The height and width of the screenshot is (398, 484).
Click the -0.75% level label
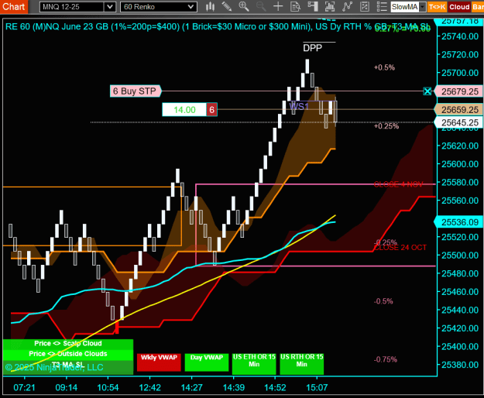click(386, 359)
